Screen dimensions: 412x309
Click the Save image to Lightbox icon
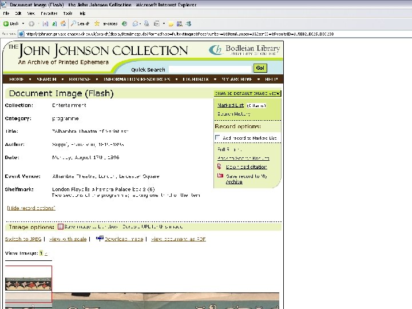pyautogui.click(x=61, y=227)
